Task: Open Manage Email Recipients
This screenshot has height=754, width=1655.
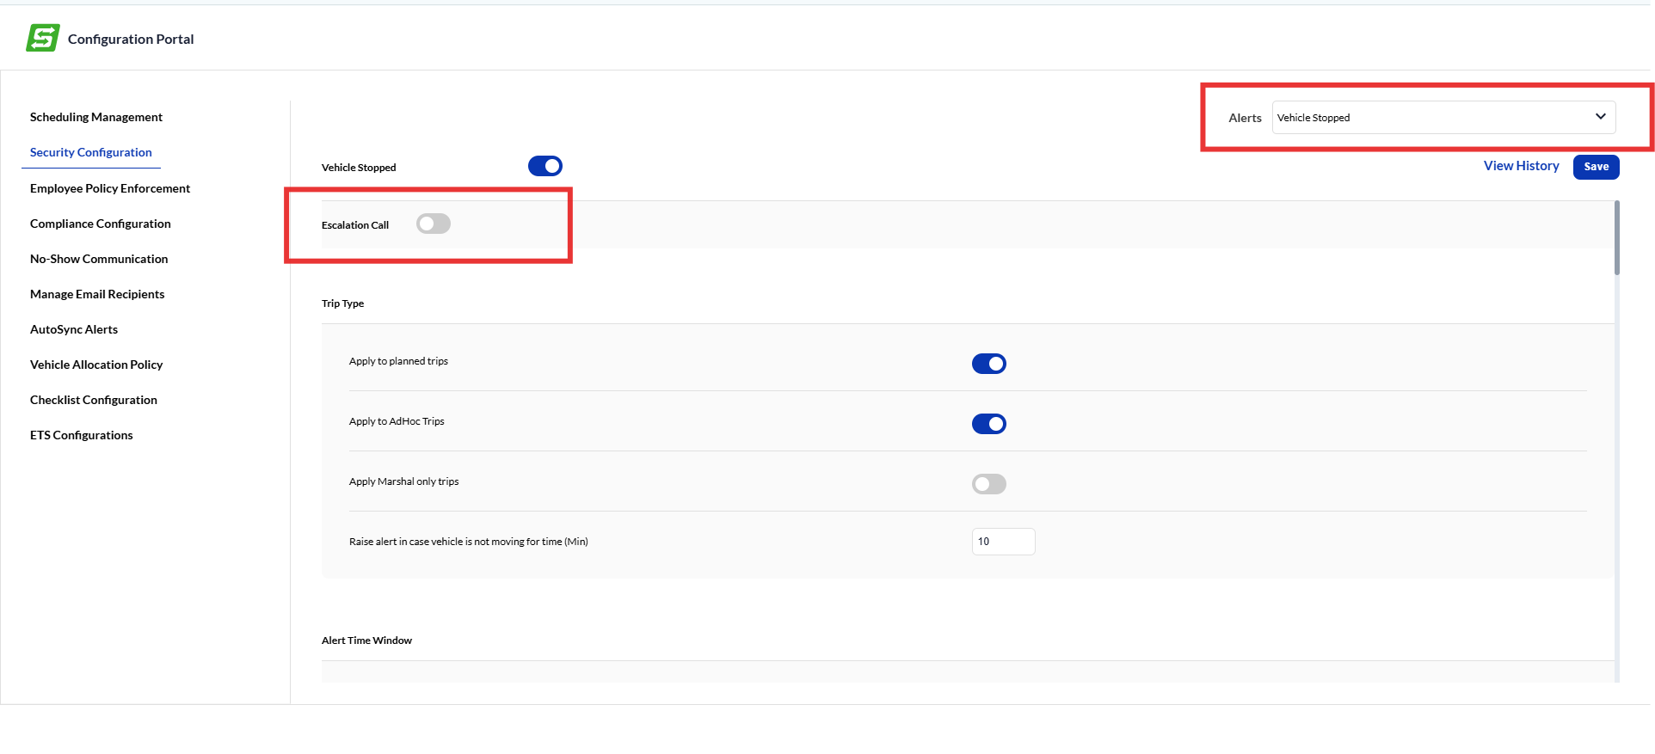Action: tap(97, 294)
